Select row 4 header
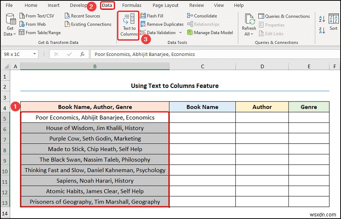The image size is (341, 219). (x=5, y=108)
